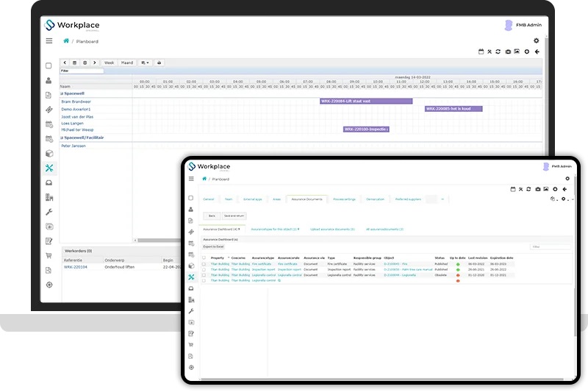Select the wrench icon in the laptop sidebar
The image size is (588, 392).
49,212
